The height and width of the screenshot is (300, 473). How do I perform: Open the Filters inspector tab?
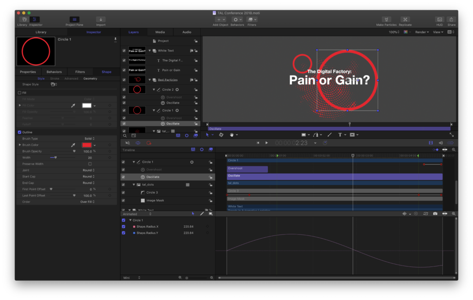pos(80,72)
